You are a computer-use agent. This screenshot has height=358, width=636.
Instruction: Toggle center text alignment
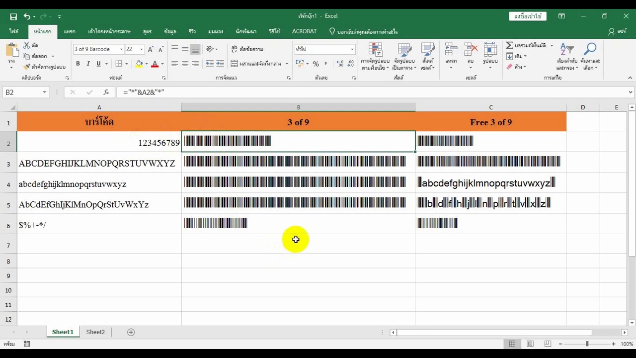(185, 64)
